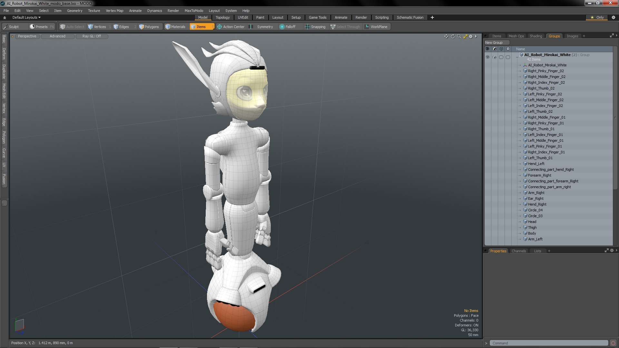
Task: Check second box for AI_Robot_Mirokai_White group
Action: pyautogui.click(x=508, y=57)
